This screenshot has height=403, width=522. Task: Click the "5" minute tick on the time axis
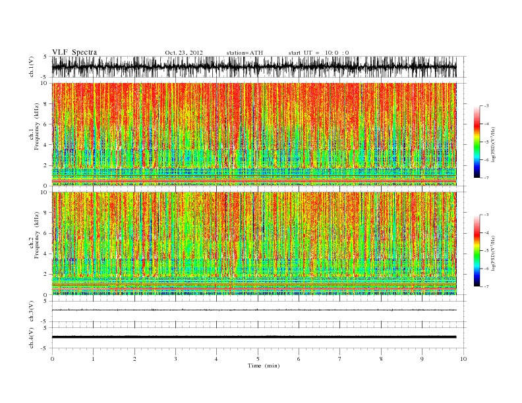[258, 359]
